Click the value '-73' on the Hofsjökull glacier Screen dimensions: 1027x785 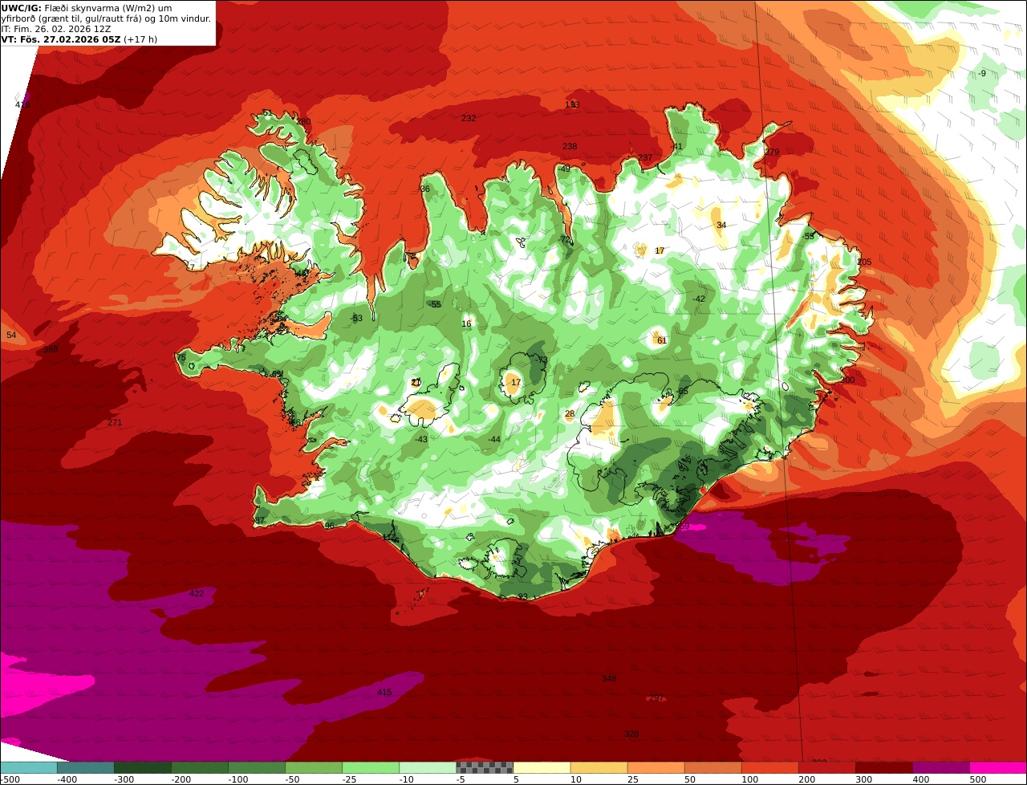(x=541, y=360)
